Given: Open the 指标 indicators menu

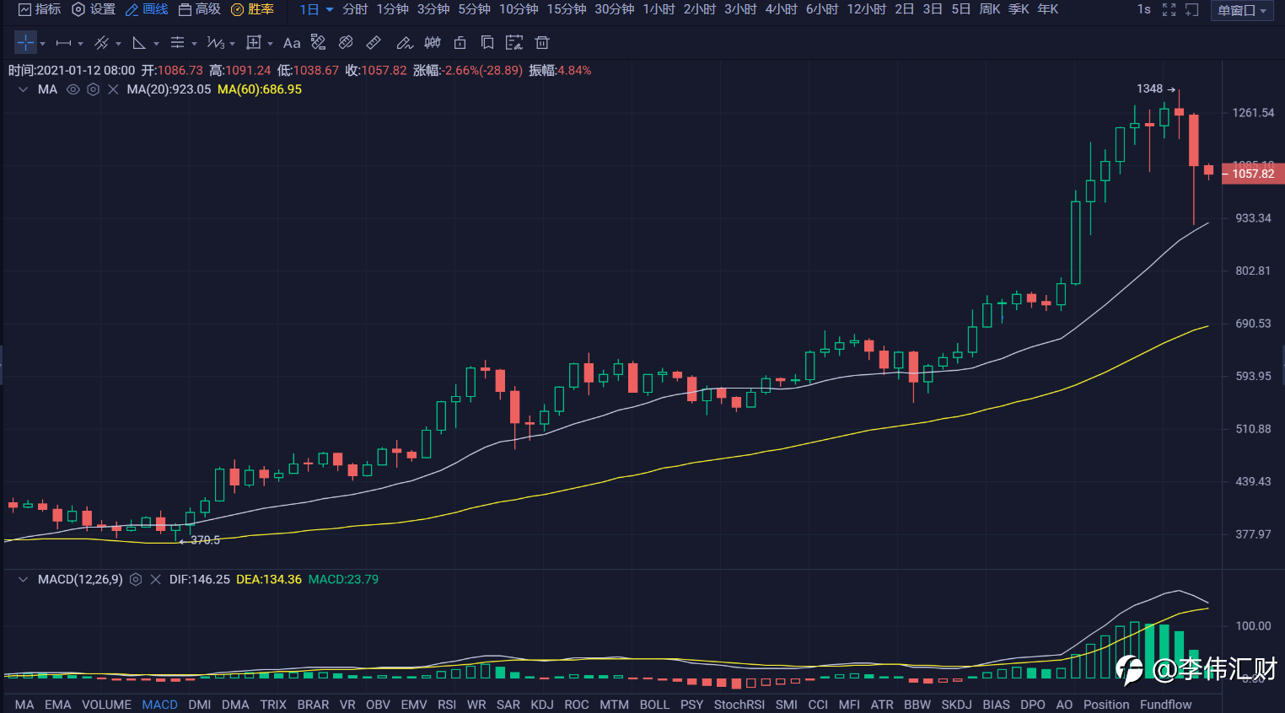Looking at the screenshot, I should [x=40, y=9].
